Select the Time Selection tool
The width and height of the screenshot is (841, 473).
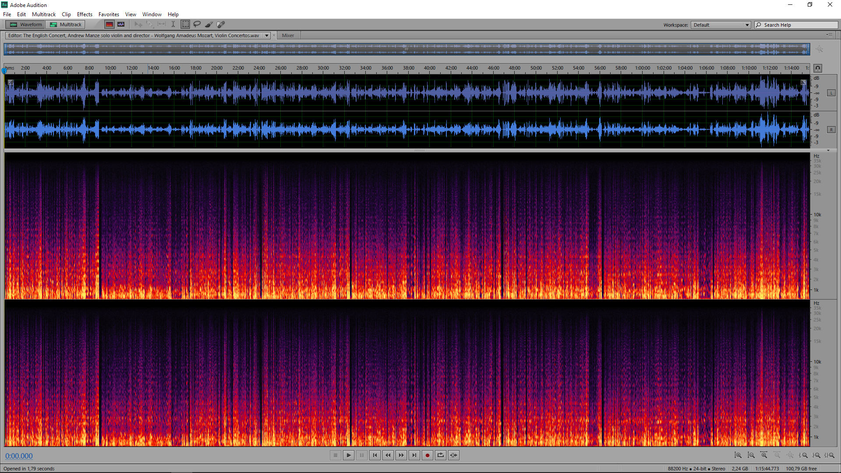[173, 25]
